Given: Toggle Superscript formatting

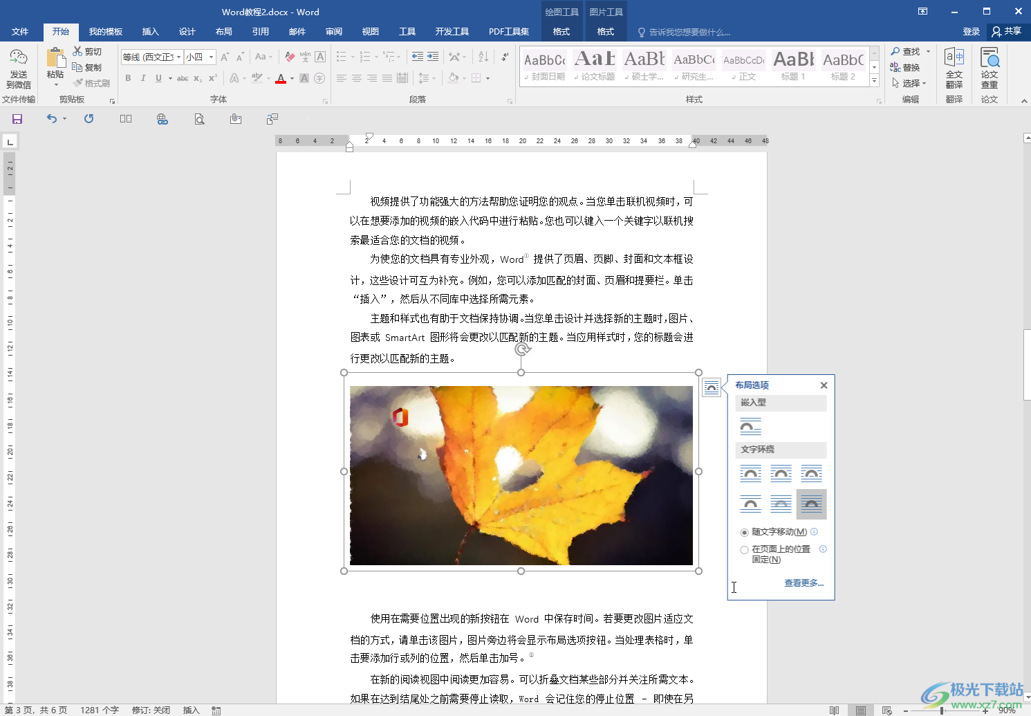Looking at the screenshot, I should point(213,78).
